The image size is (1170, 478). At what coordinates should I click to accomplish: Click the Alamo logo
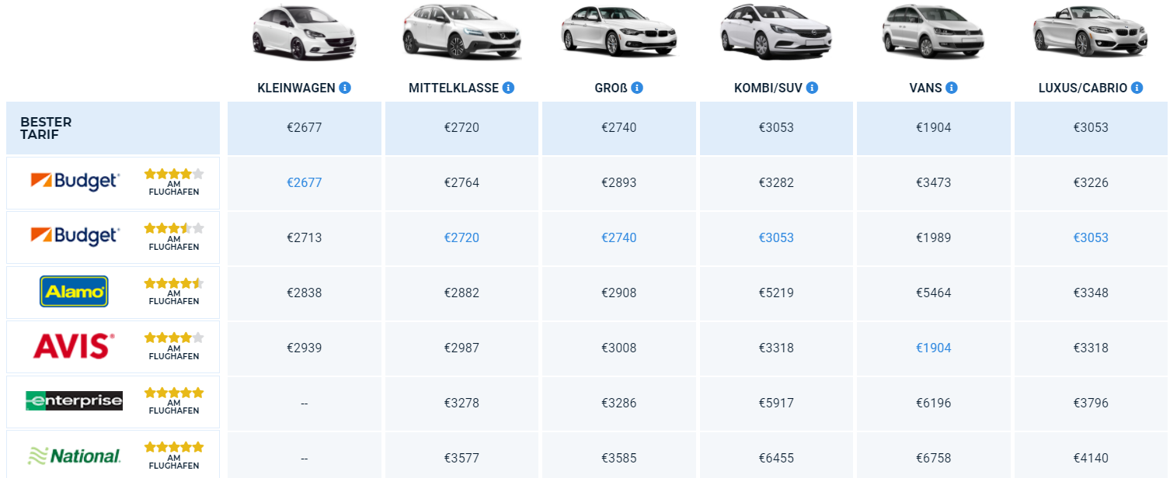pos(74,292)
